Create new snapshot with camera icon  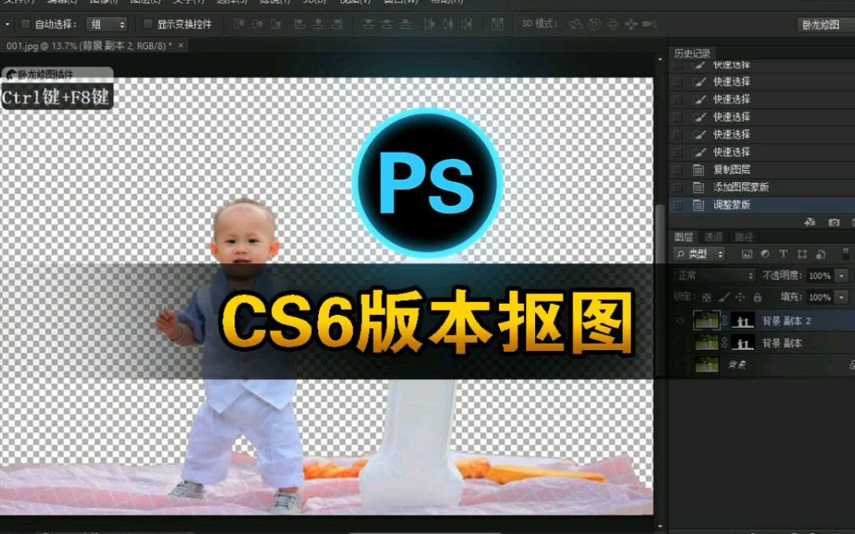pos(833,221)
